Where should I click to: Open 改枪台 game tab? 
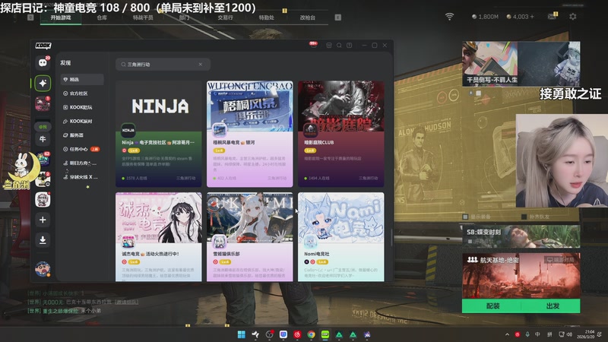(x=308, y=17)
